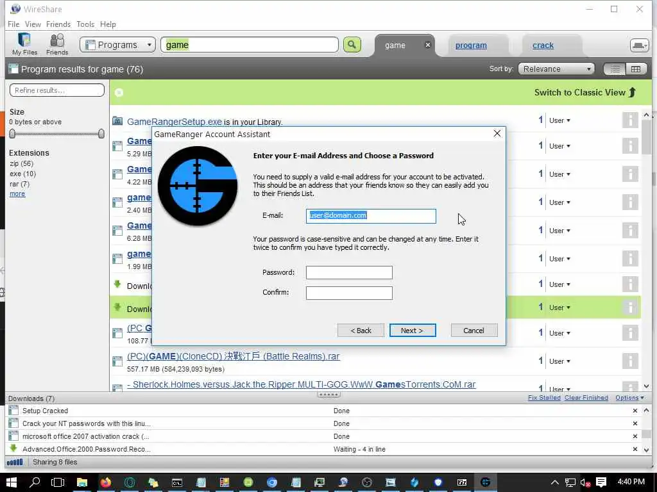Expand User dropdown for 6.28 MB result
The image size is (657, 492).
[x=559, y=231]
